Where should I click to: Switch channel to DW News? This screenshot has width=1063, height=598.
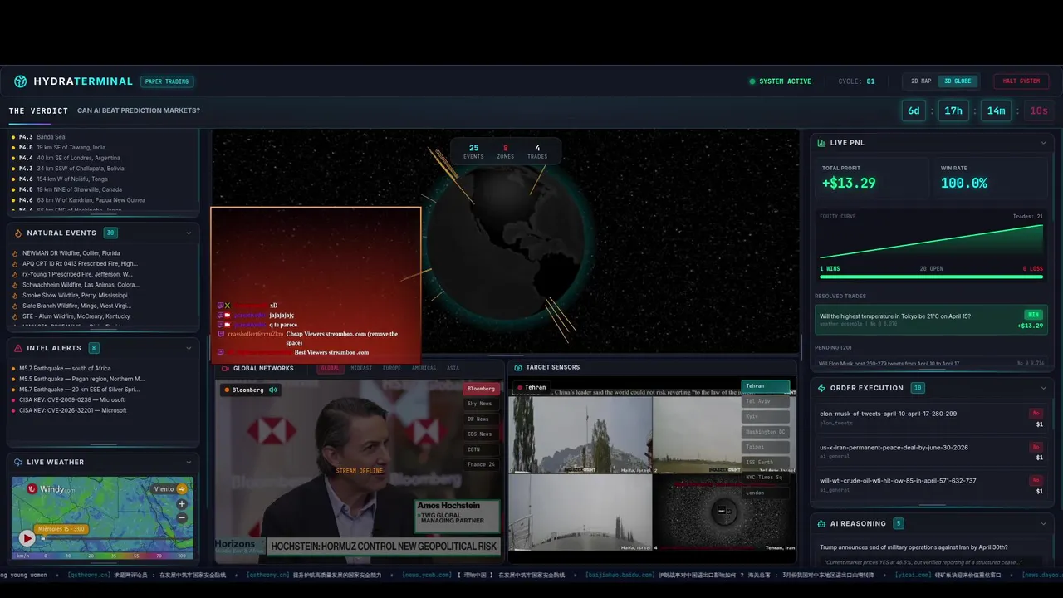click(x=480, y=419)
